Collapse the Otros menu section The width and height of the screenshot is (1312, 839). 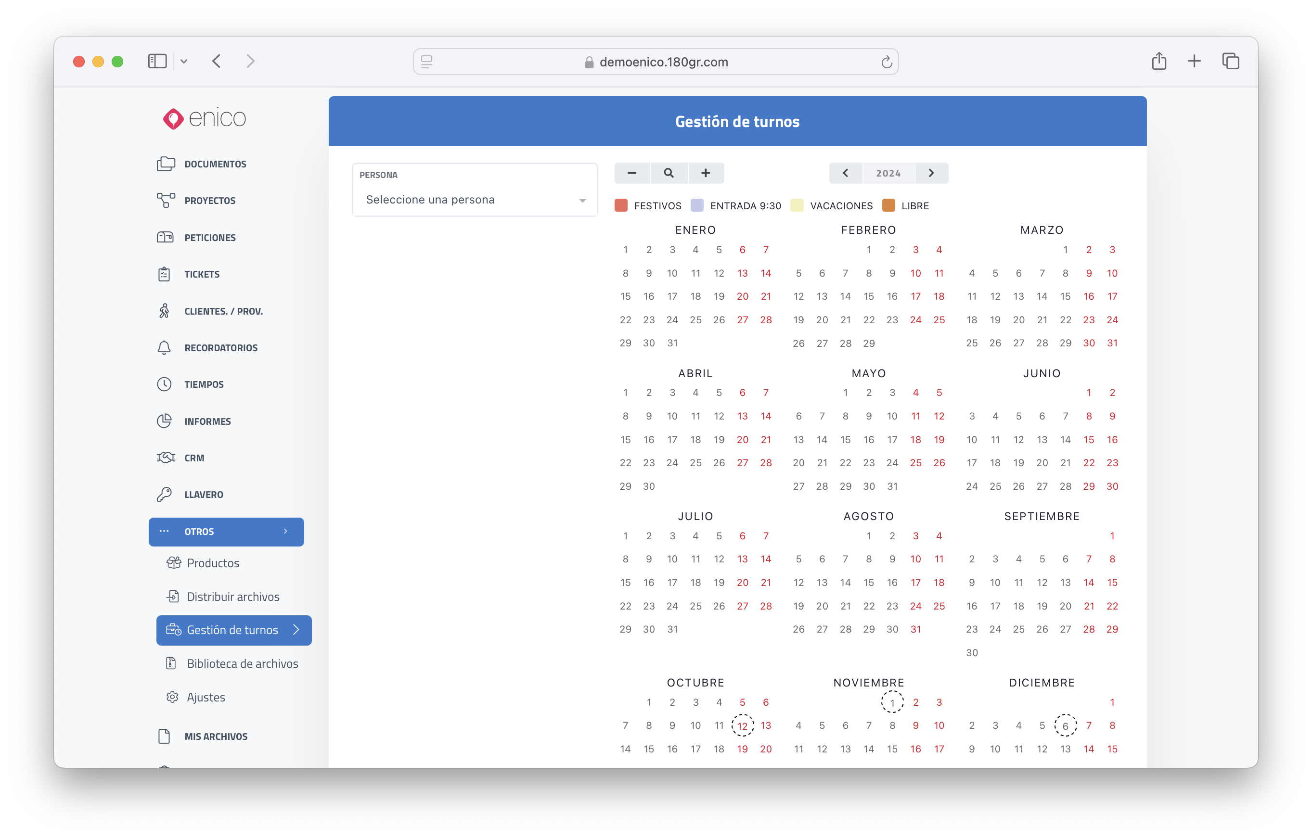(x=226, y=531)
